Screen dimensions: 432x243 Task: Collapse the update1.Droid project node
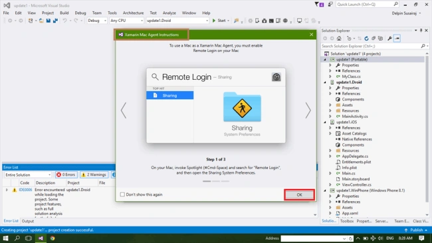(x=325, y=83)
